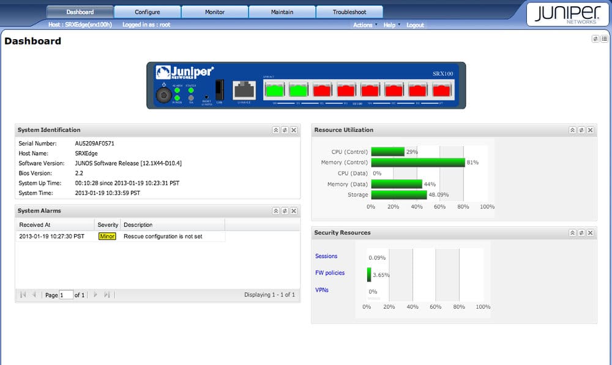612x365 pixels.
Task: Go to last alarms page
Action: click(x=107, y=295)
